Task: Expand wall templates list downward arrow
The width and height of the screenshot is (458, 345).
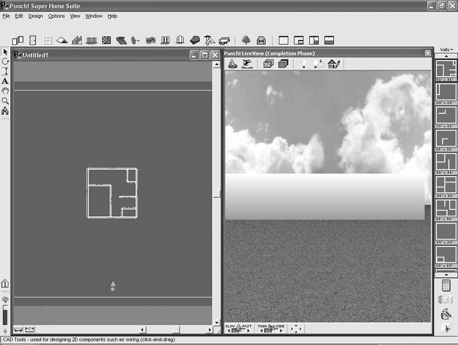Action: coord(446,275)
